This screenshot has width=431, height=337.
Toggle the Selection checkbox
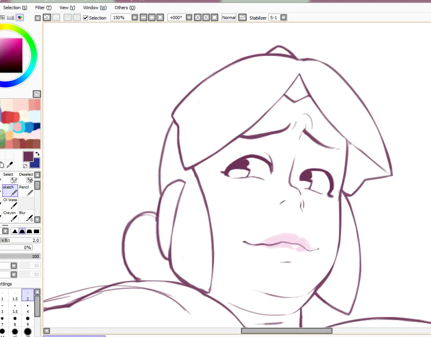coord(85,18)
